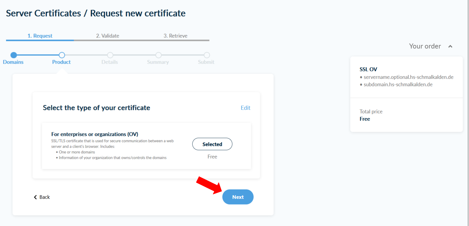The height and width of the screenshot is (226, 469).
Task: Click the SSL OV order title
Action: click(368, 70)
